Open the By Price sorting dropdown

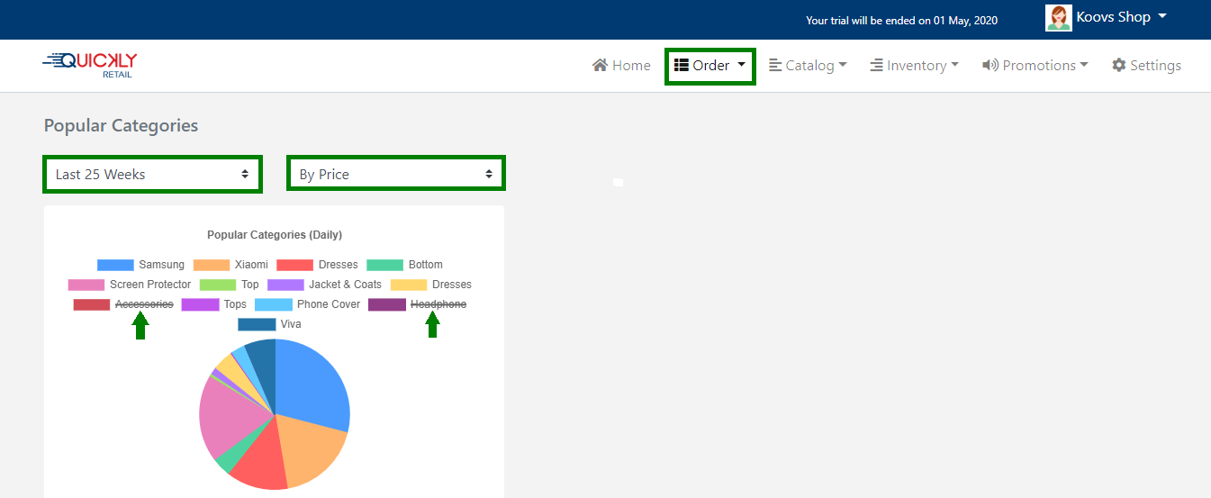point(396,174)
